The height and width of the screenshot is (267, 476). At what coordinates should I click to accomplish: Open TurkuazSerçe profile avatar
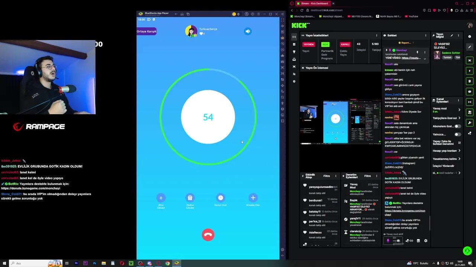(191, 31)
